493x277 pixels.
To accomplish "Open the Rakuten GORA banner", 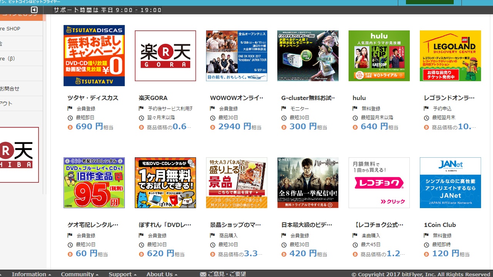I will [165, 56].
